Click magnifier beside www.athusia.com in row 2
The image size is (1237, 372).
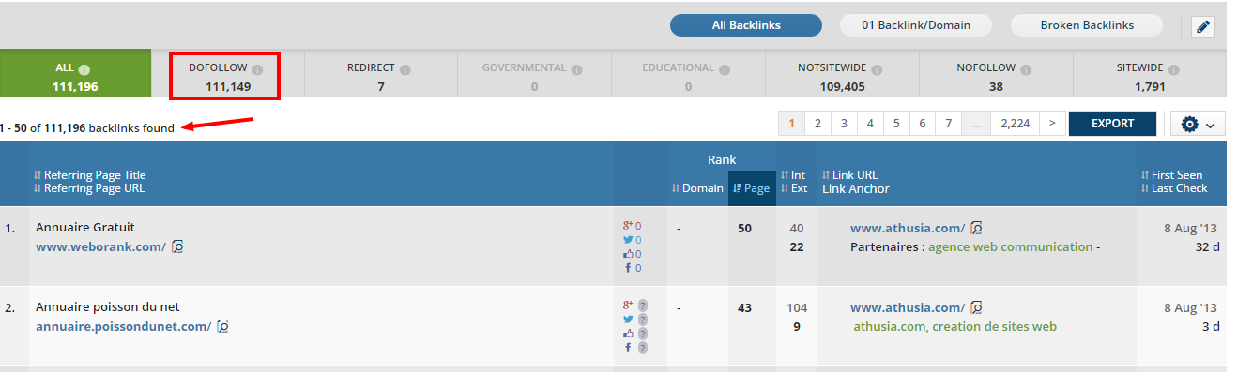click(x=976, y=307)
